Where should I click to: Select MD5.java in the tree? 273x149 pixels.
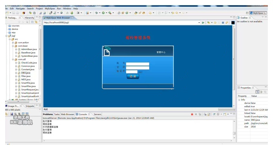(26, 79)
